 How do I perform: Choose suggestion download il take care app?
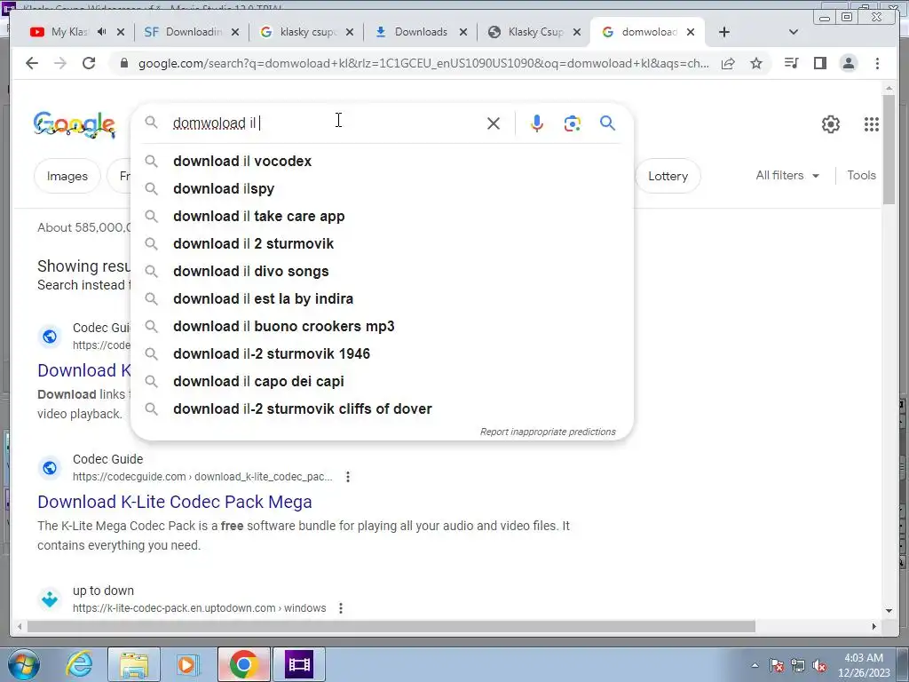pos(383,216)
